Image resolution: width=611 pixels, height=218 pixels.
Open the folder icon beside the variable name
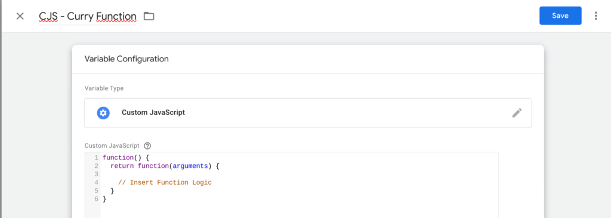coord(149,16)
